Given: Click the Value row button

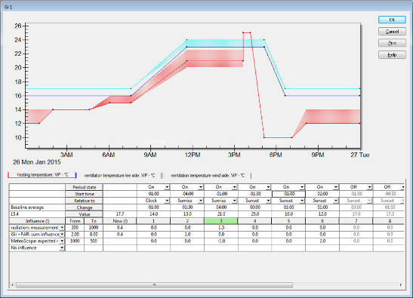Looking at the screenshot, I should pyautogui.click(x=84, y=214).
